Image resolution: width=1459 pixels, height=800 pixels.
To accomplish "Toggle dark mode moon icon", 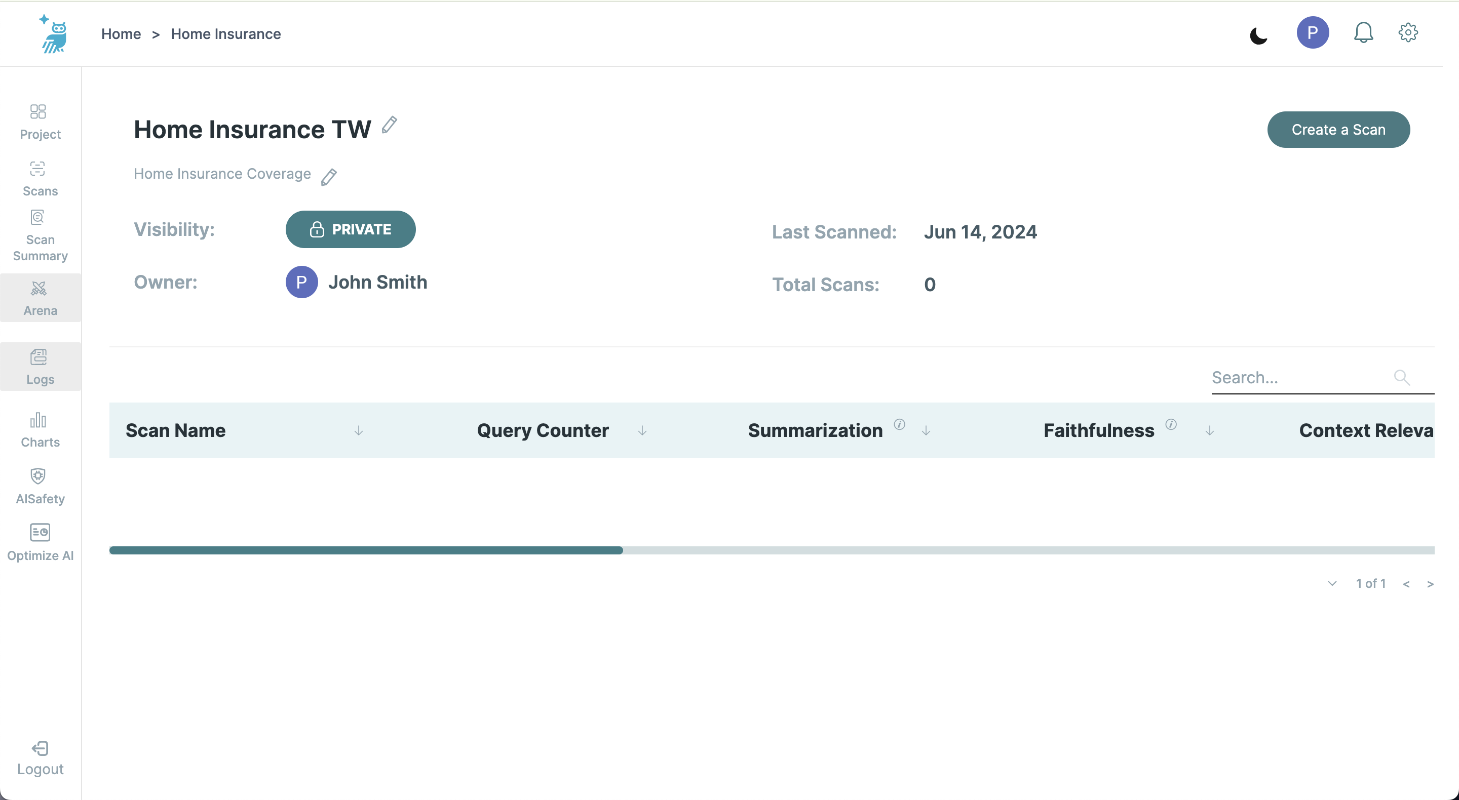I will pos(1258,35).
